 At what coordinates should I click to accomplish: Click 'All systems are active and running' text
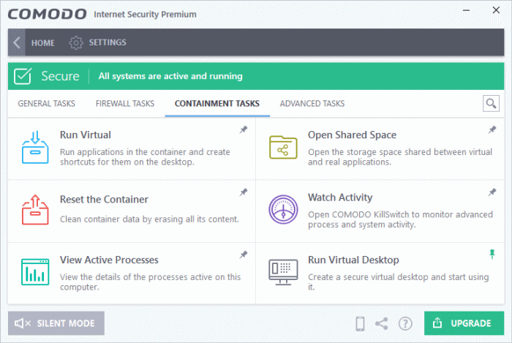170,76
